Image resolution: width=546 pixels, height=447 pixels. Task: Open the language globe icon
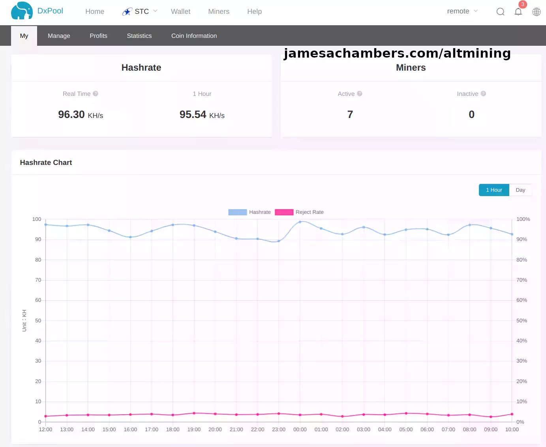click(537, 11)
